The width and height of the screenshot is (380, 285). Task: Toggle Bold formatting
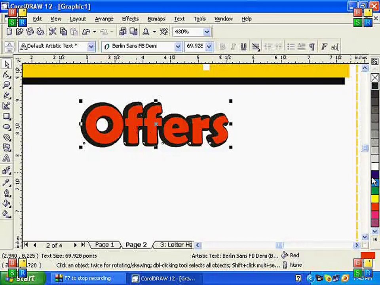tap(222, 47)
